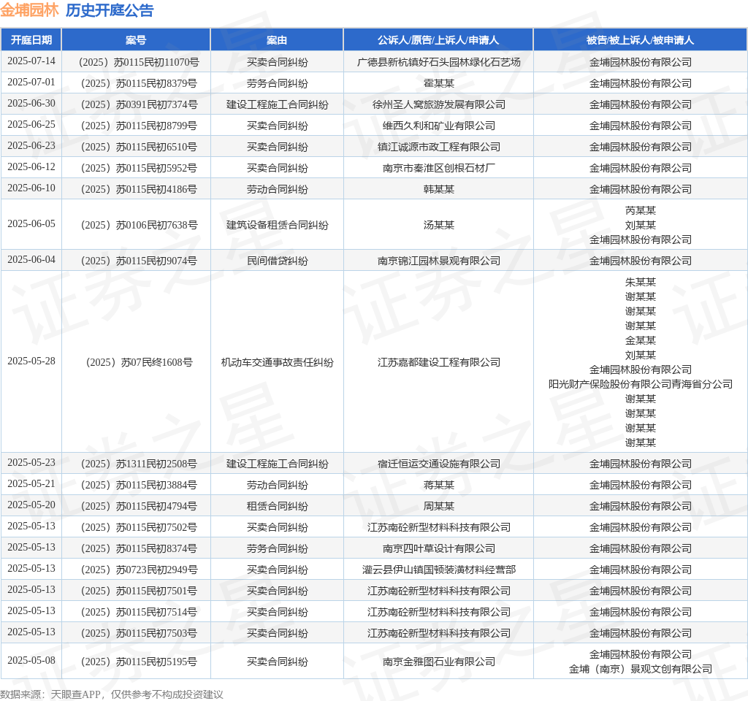748x701 pixels.
Task: Click plaintiff 韩某某
Action: (438, 189)
